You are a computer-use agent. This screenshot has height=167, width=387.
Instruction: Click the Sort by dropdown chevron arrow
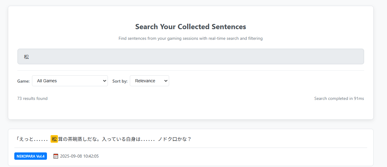click(166, 81)
